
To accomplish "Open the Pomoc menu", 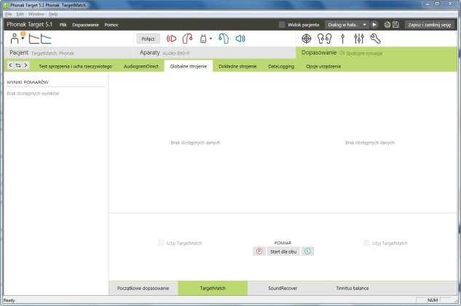I will [x=111, y=25].
